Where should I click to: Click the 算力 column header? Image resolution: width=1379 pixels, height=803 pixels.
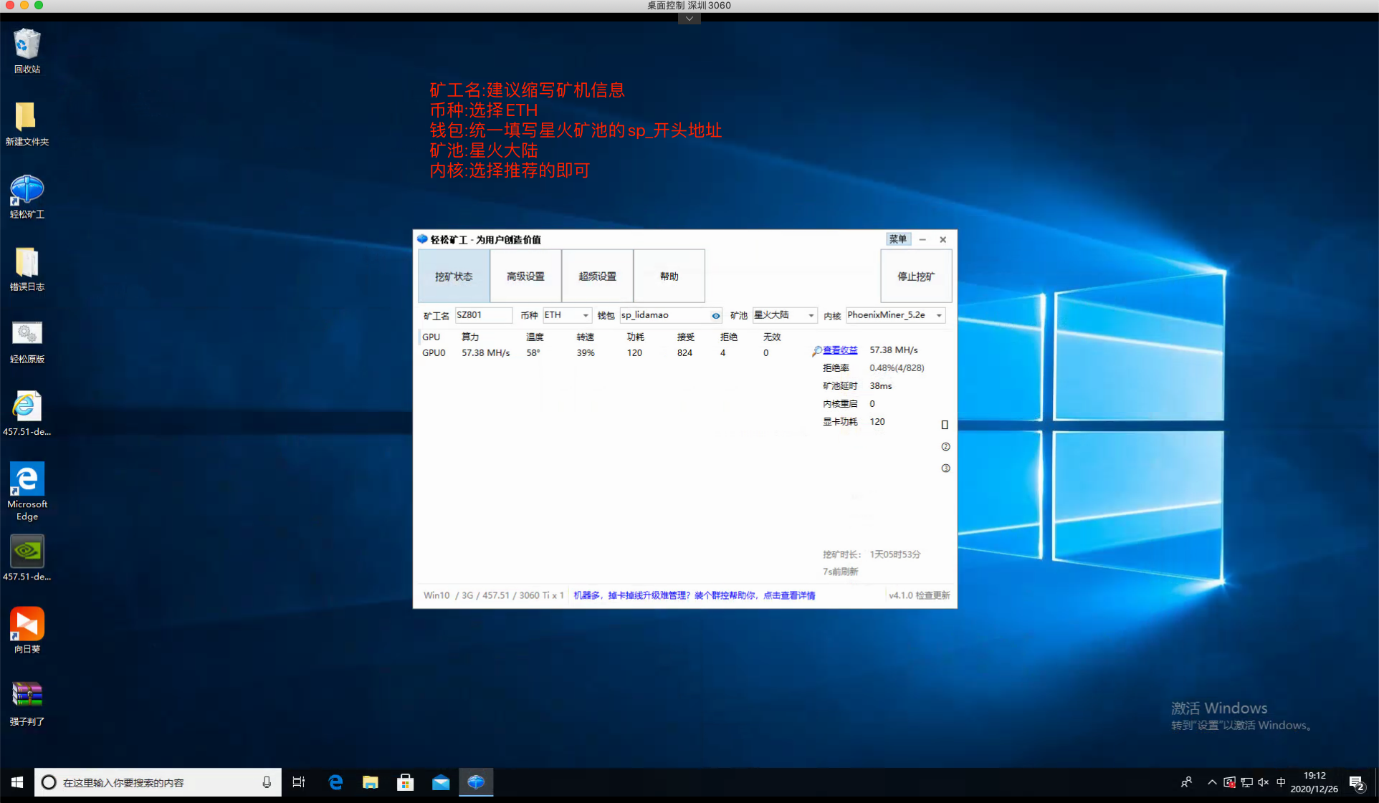coord(470,337)
